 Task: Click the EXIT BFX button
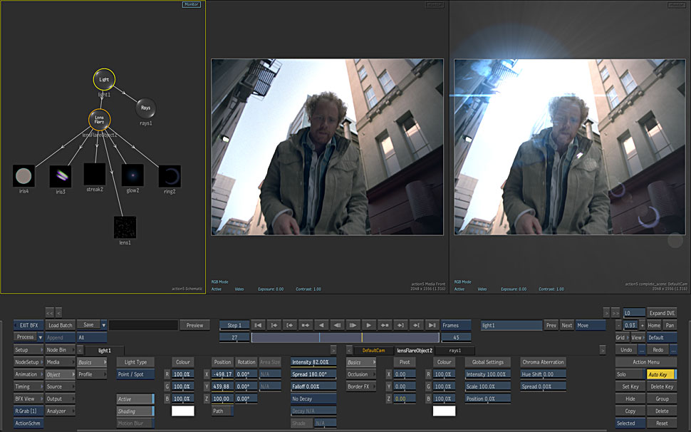point(28,325)
